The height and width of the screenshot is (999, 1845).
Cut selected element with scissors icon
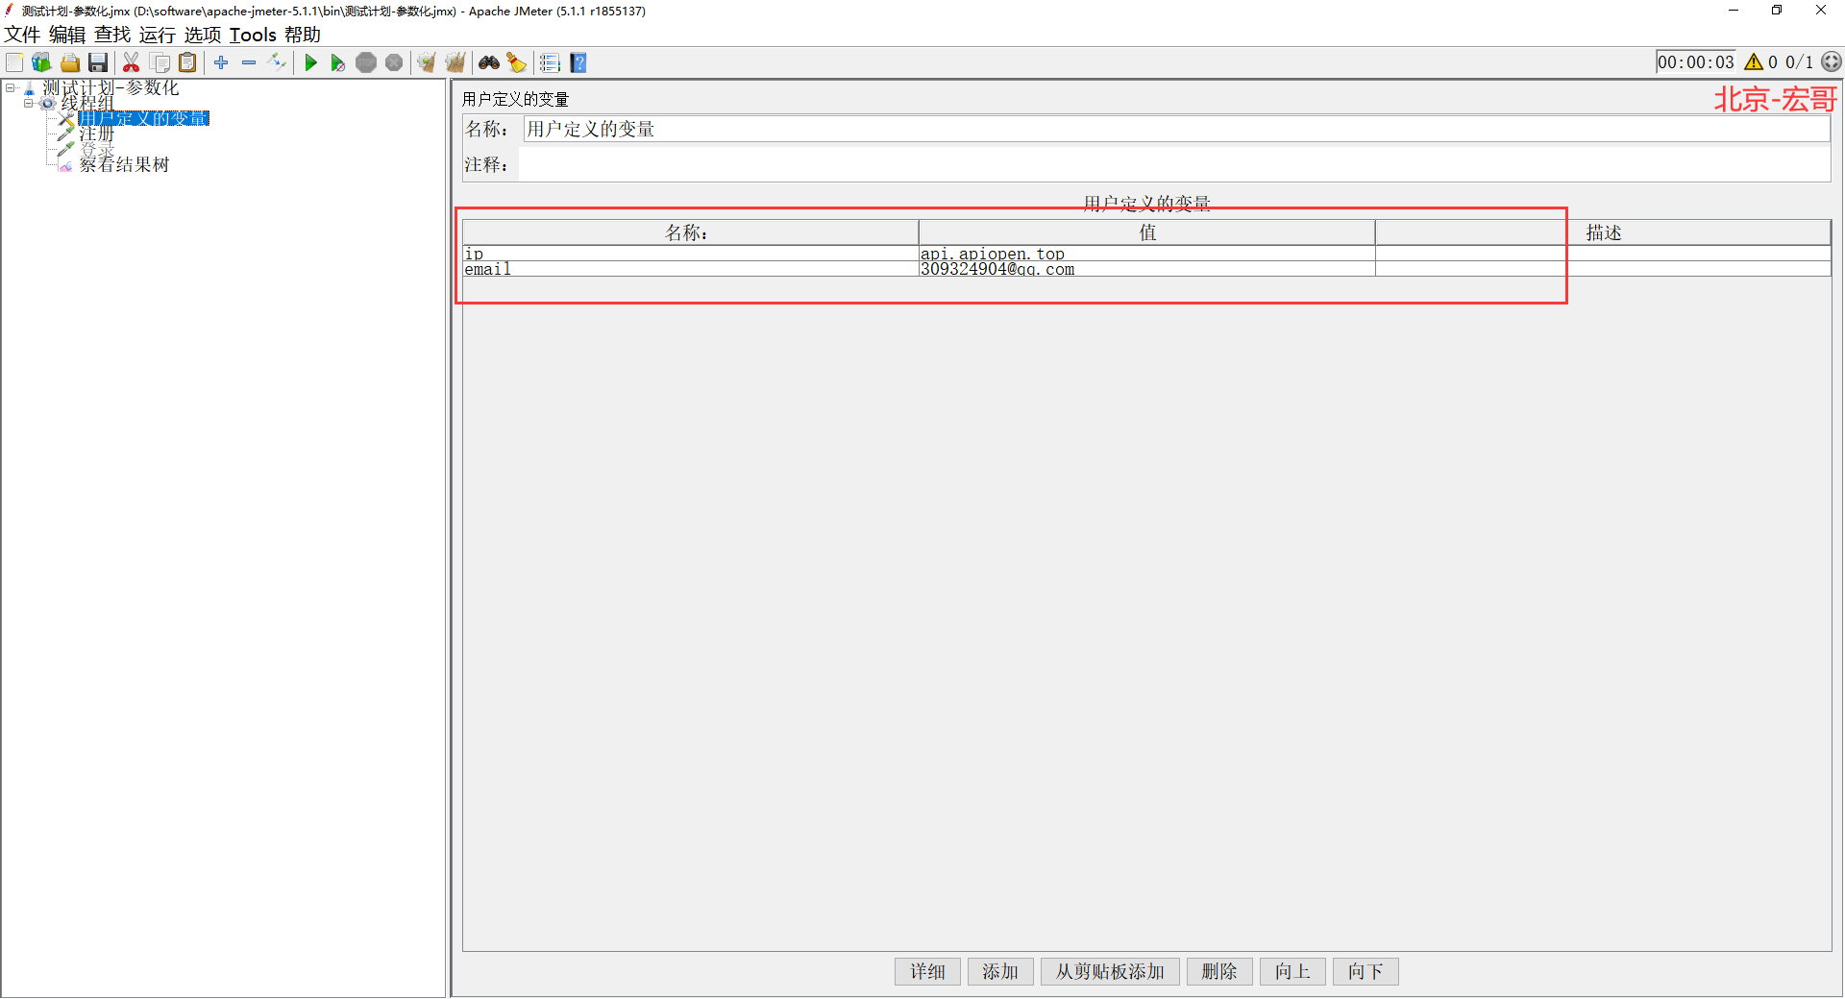(x=132, y=62)
